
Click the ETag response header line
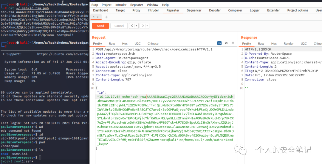click(x=281, y=71)
